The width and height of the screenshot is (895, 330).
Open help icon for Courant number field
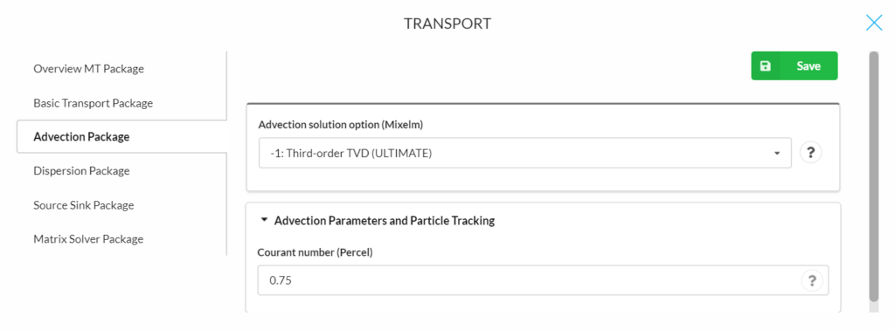pyautogui.click(x=812, y=280)
